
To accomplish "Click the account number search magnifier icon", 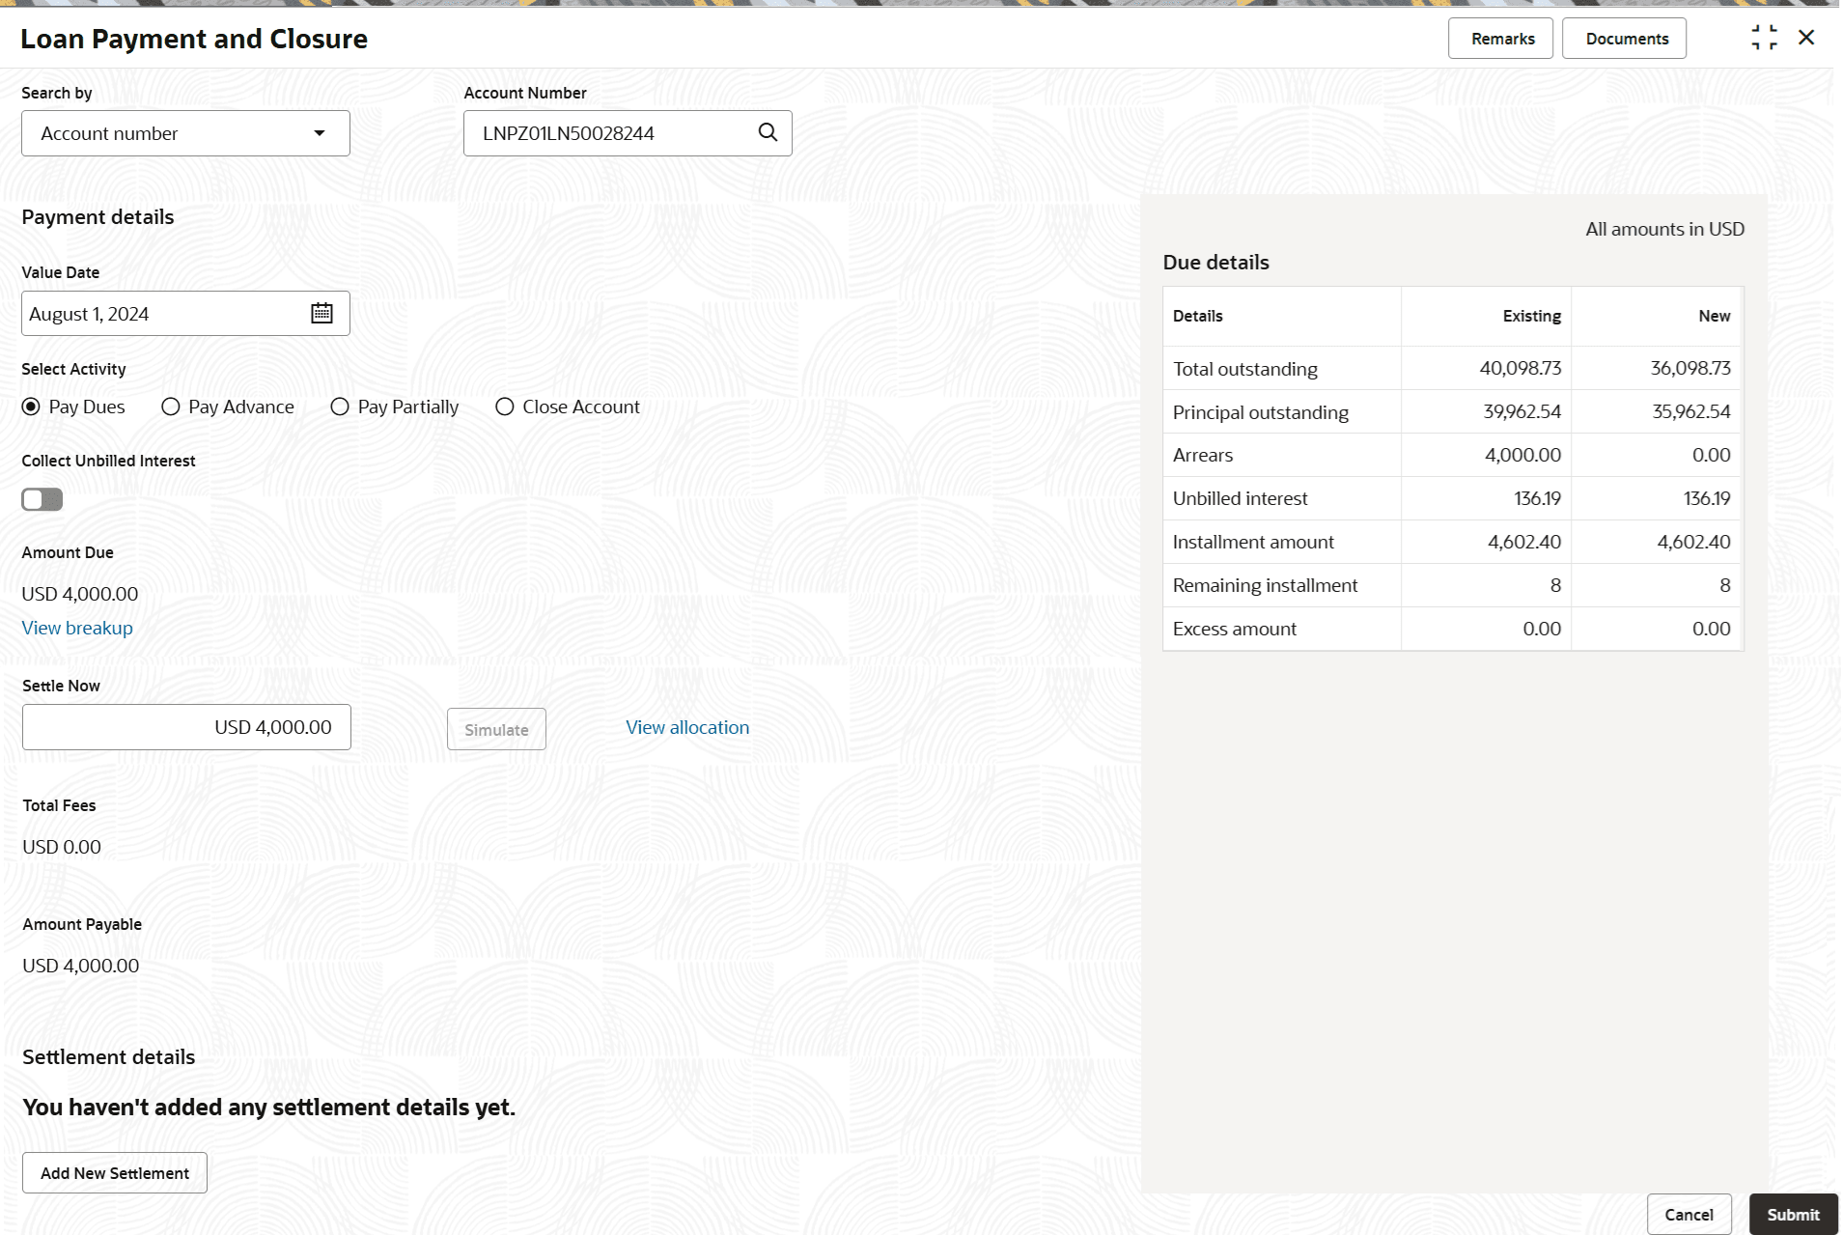I will coord(768,132).
